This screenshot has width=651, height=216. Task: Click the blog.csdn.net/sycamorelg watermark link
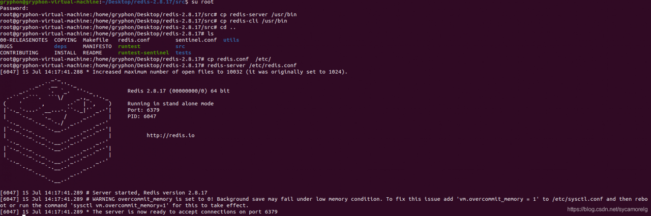[x=607, y=209]
